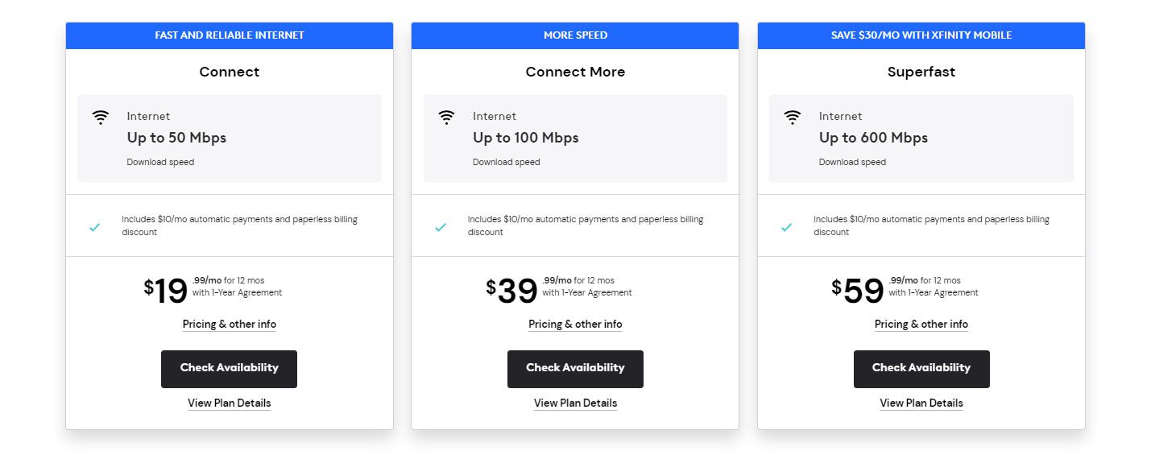Click the Wi-Fi icon in the Connect plan
This screenshot has width=1151, height=455.
[101, 118]
